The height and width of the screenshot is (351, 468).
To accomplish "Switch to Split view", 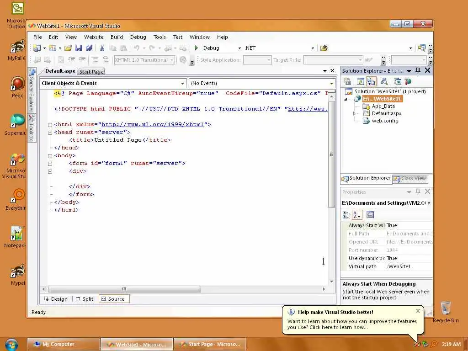I will click(x=85, y=299).
